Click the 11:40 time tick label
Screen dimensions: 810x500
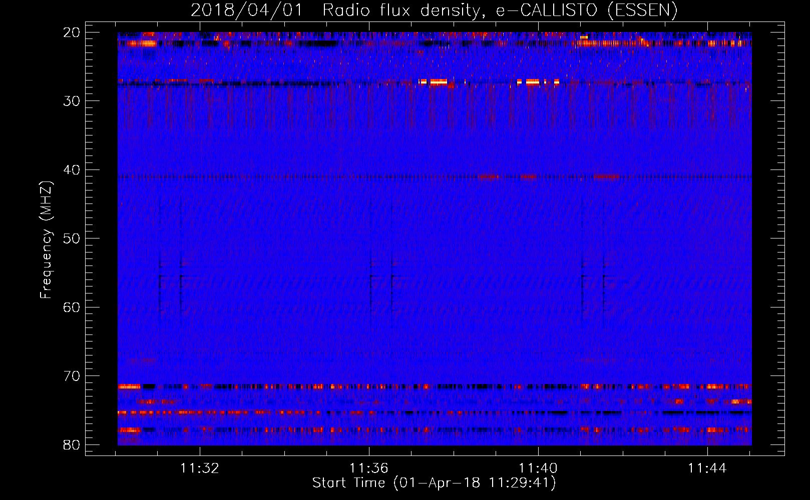click(538, 468)
